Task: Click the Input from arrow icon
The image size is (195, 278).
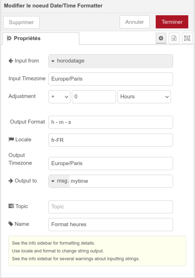Action: coord(11,61)
